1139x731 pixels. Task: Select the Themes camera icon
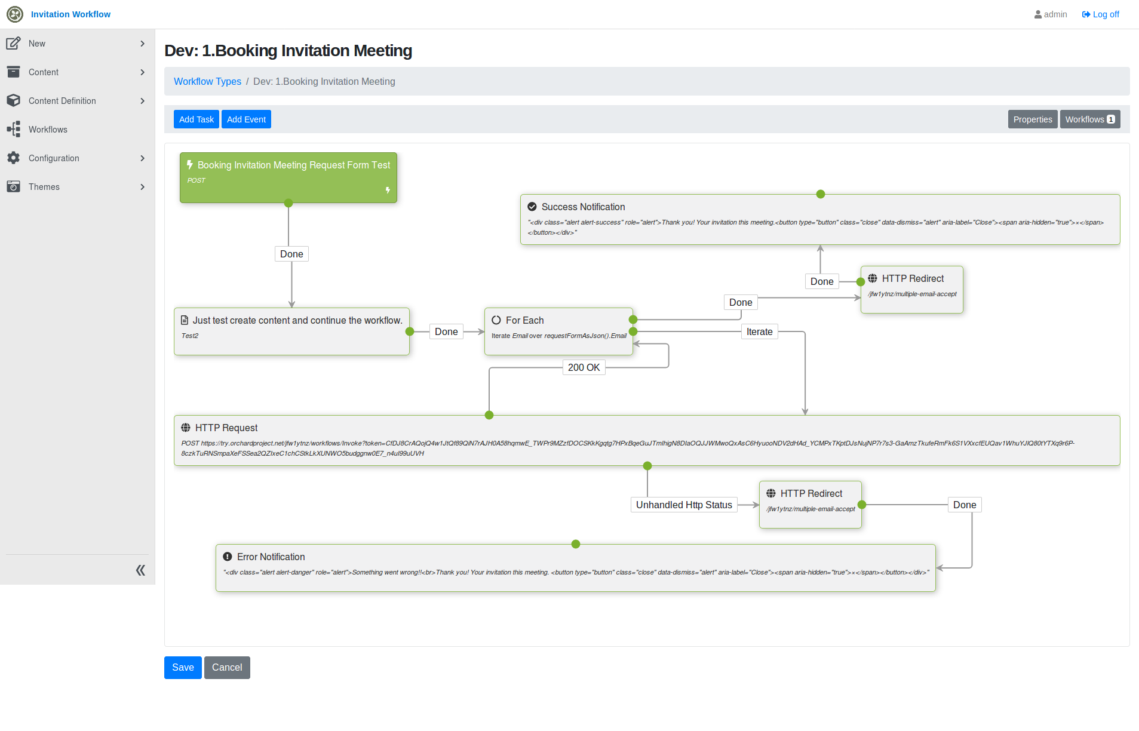[x=13, y=186]
